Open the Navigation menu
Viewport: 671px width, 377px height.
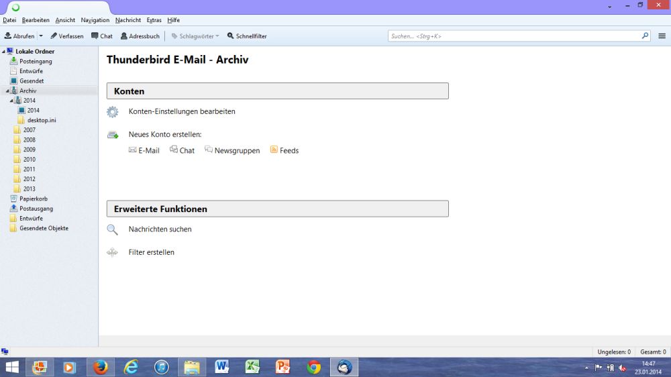[95, 20]
